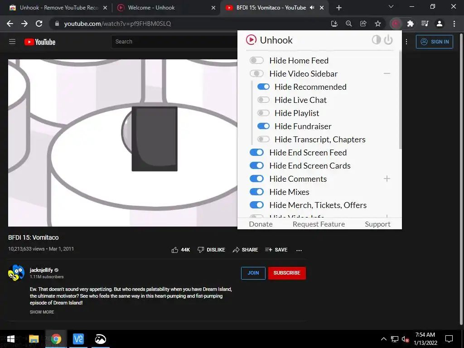
Task: Open YouTube hamburger guide menu
Action: point(12,42)
